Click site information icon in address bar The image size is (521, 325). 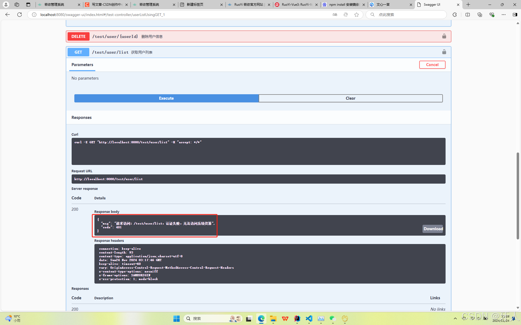coord(34,15)
